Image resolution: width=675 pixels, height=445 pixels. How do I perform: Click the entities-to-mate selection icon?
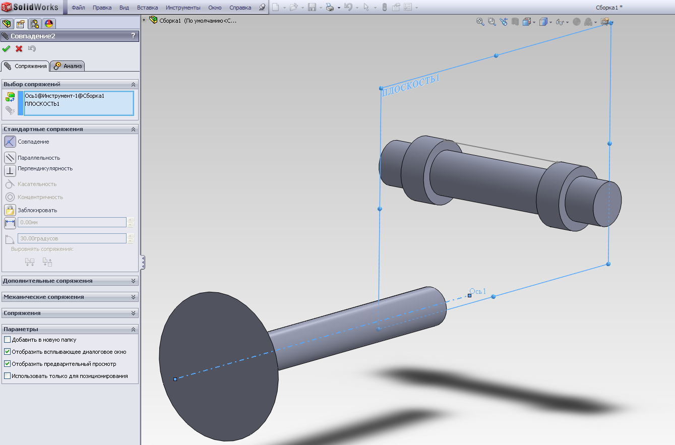(10, 97)
